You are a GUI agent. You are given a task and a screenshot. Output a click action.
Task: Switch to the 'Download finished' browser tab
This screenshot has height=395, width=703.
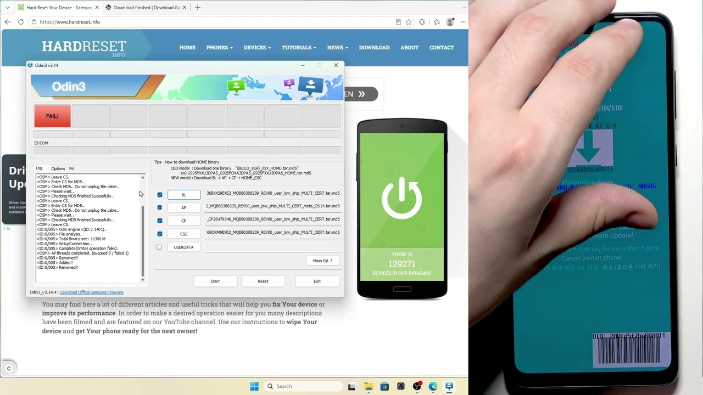(147, 8)
